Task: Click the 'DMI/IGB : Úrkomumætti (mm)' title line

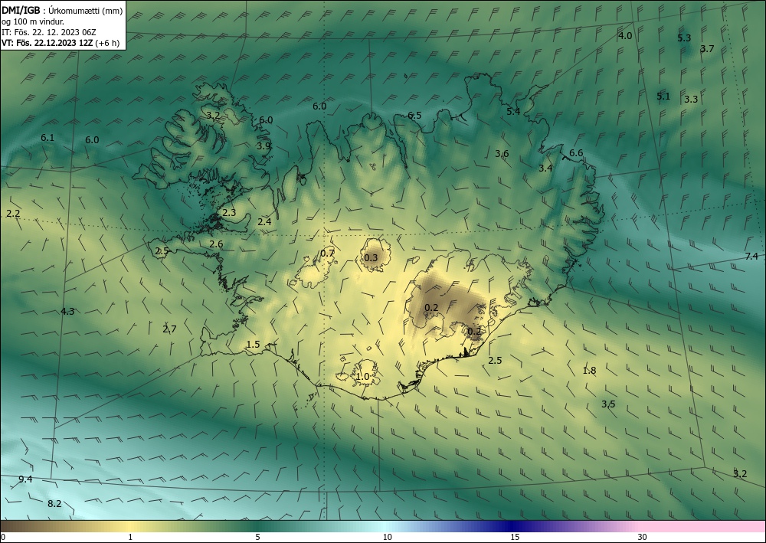Action: pos(62,11)
